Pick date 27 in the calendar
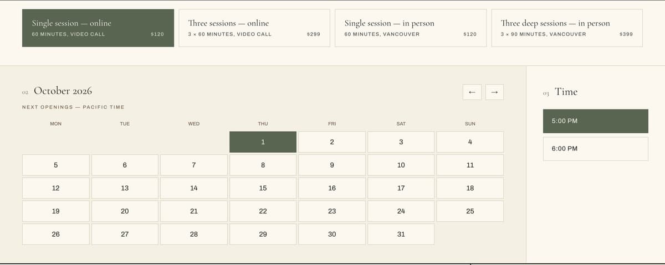 point(125,234)
